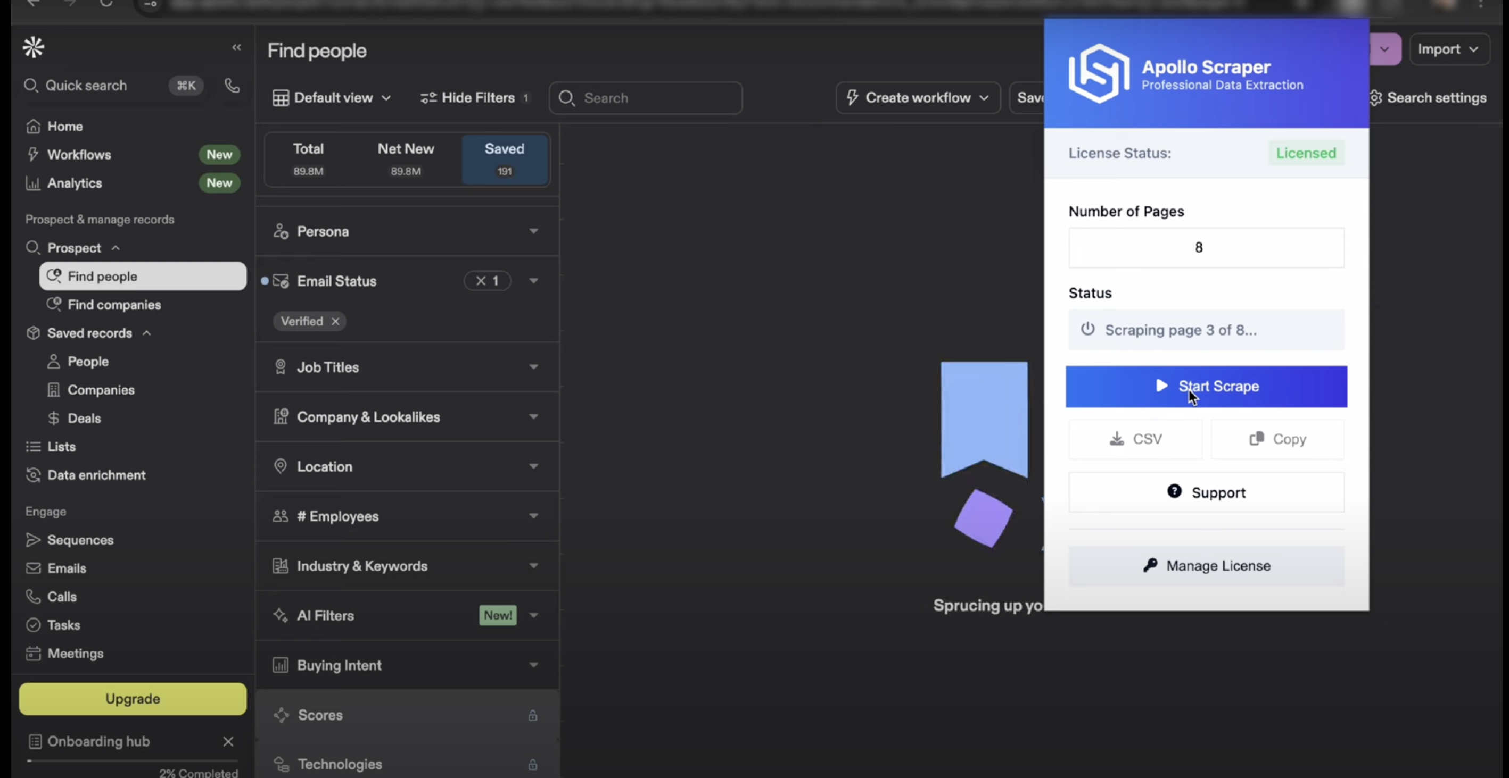The height and width of the screenshot is (778, 1509).
Task: Collapse the left sidebar
Action: [237, 47]
